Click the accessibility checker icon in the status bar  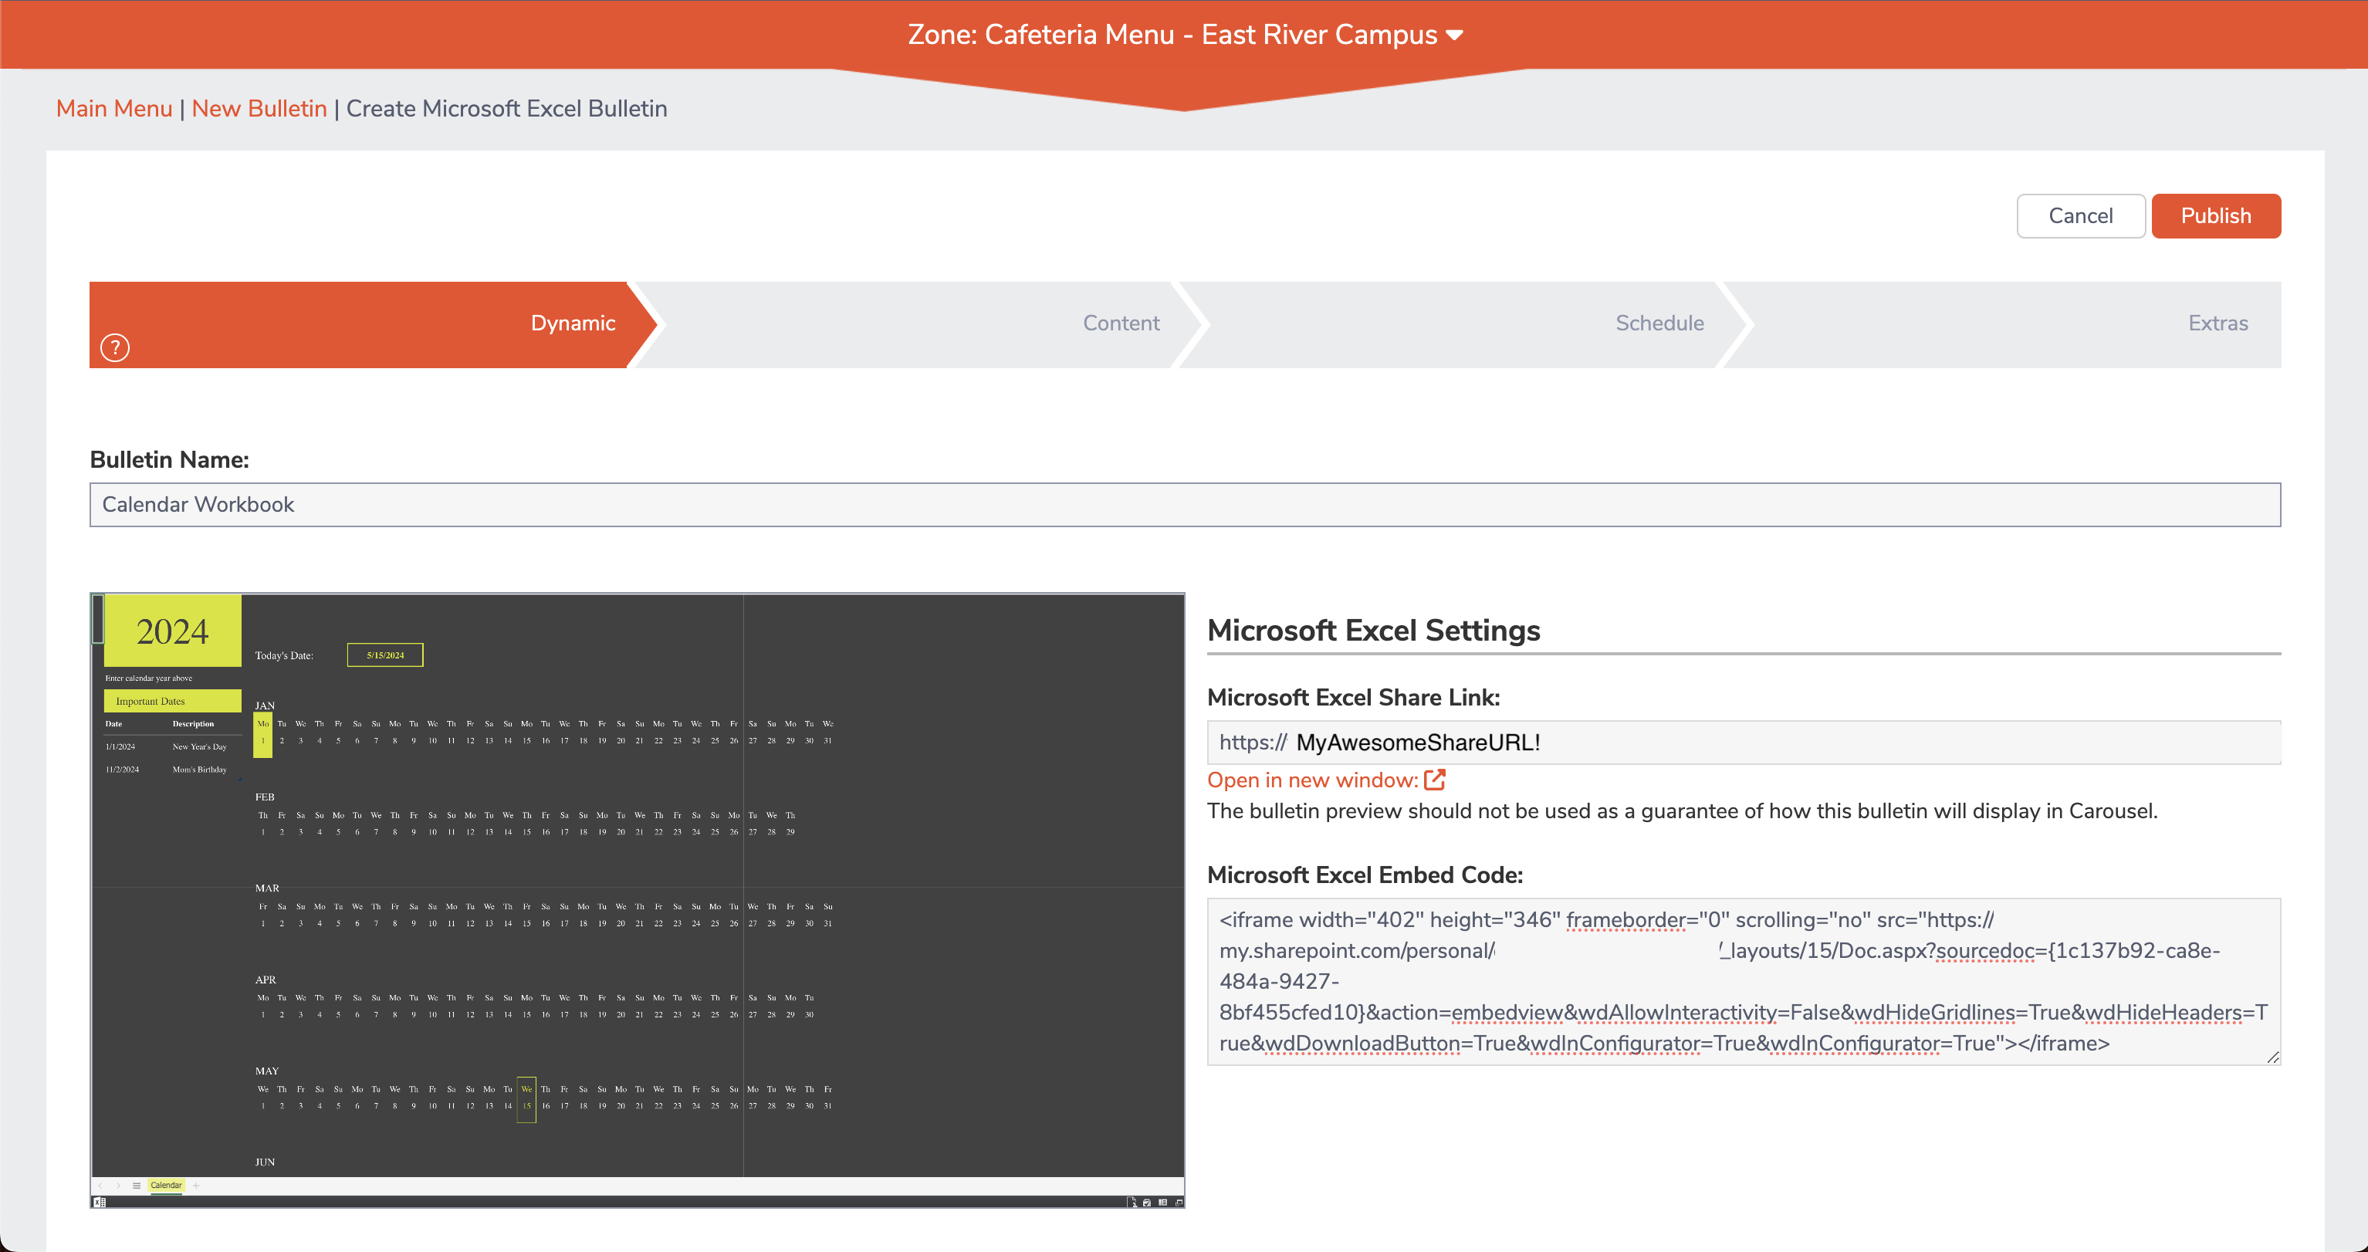click(1147, 1203)
